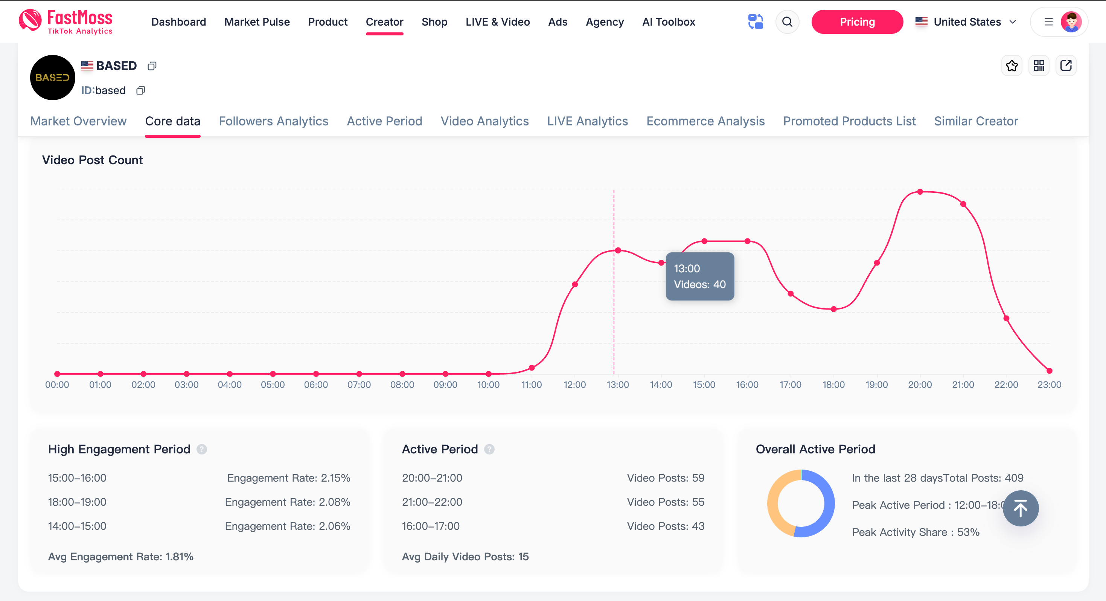This screenshot has width=1106, height=601.
Task: Click the language translate icon near search
Action: pos(756,21)
